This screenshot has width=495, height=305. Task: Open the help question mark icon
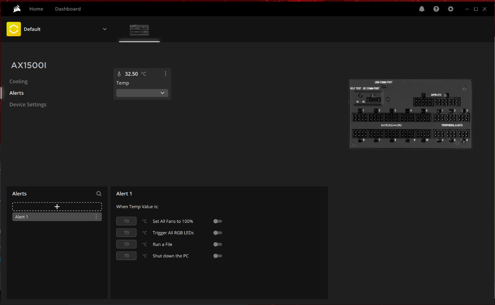point(436,9)
